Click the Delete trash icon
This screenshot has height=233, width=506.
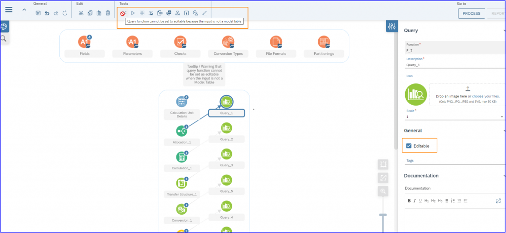(x=108, y=13)
